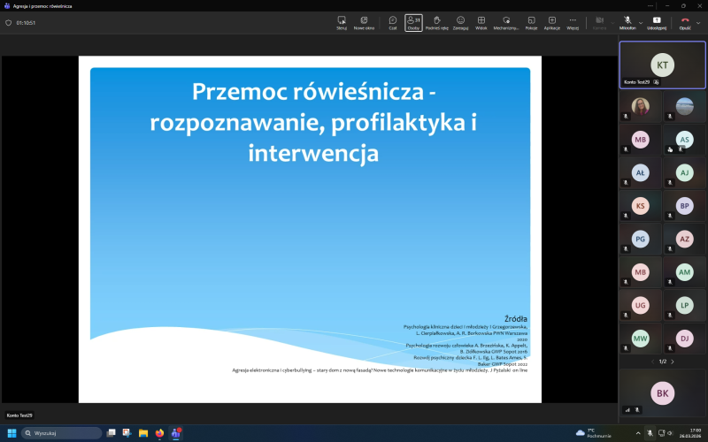
Task: Select the BK participant tile
Action: pyautogui.click(x=662, y=391)
